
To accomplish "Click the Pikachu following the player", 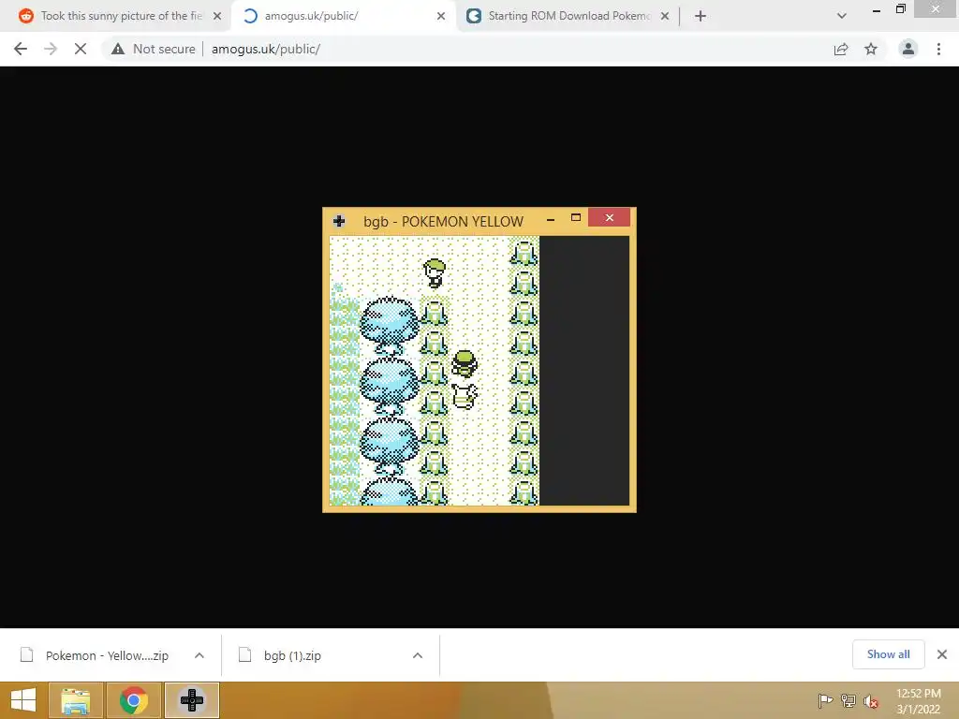I will (465, 396).
